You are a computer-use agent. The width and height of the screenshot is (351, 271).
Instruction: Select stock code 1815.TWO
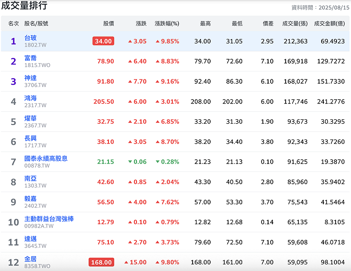[37, 65]
